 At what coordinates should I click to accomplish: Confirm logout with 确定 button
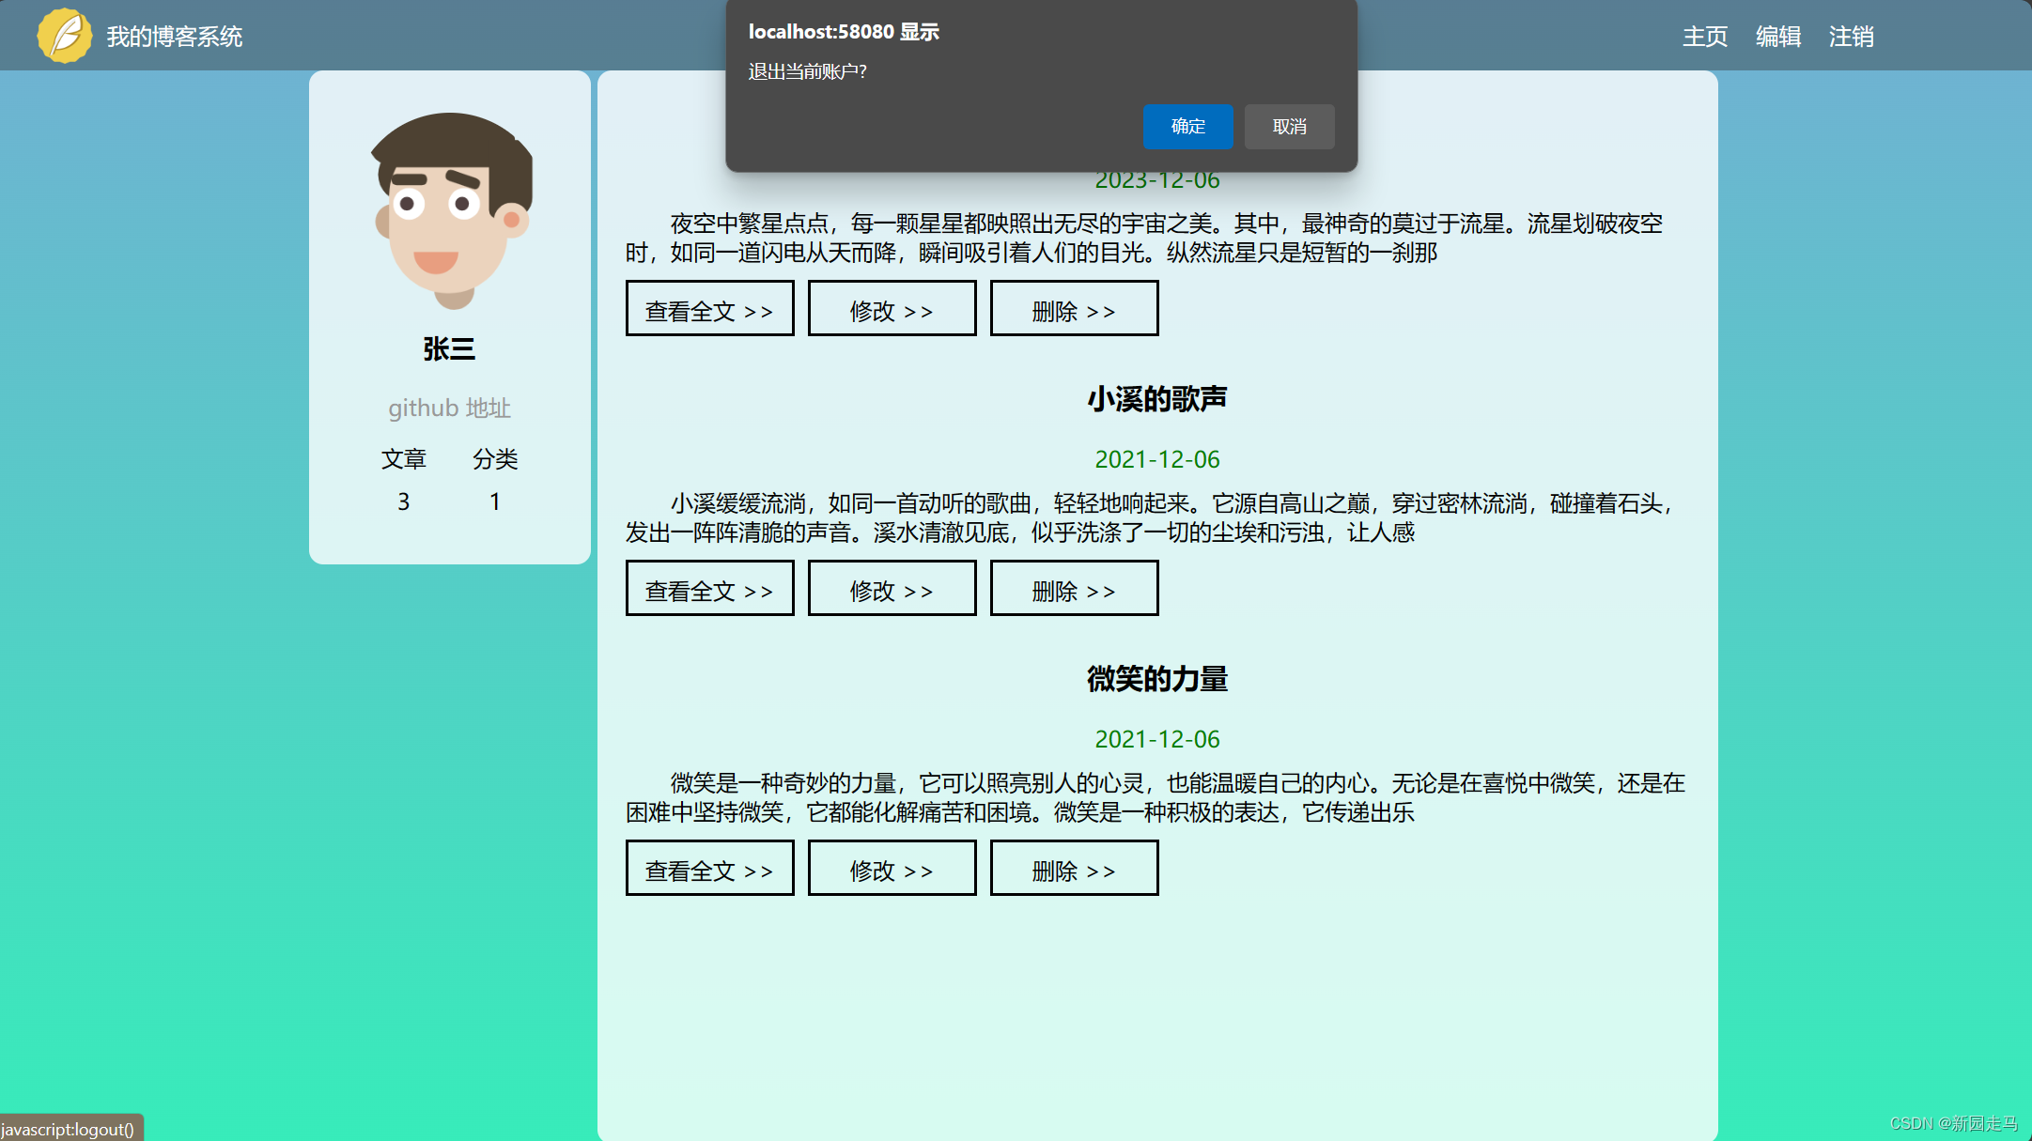[x=1187, y=127]
